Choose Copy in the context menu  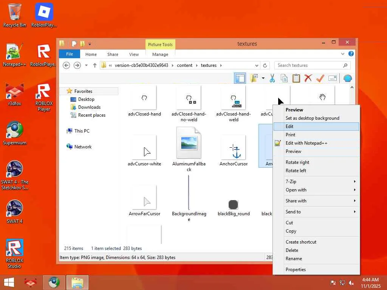coord(316,231)
